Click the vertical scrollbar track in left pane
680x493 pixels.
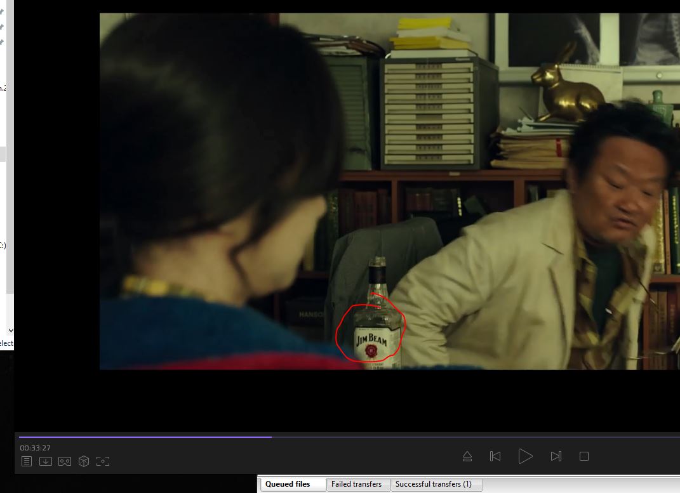click(10, 190)
